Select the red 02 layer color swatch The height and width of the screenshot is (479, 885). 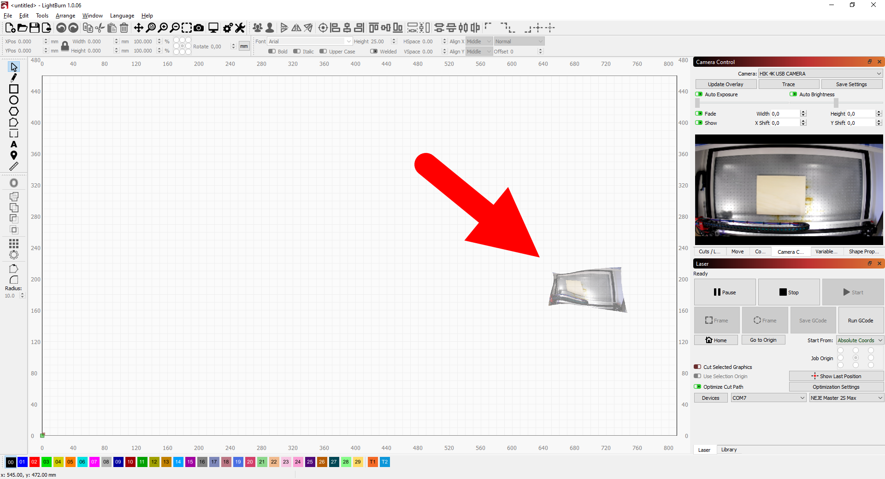[34, 462]
